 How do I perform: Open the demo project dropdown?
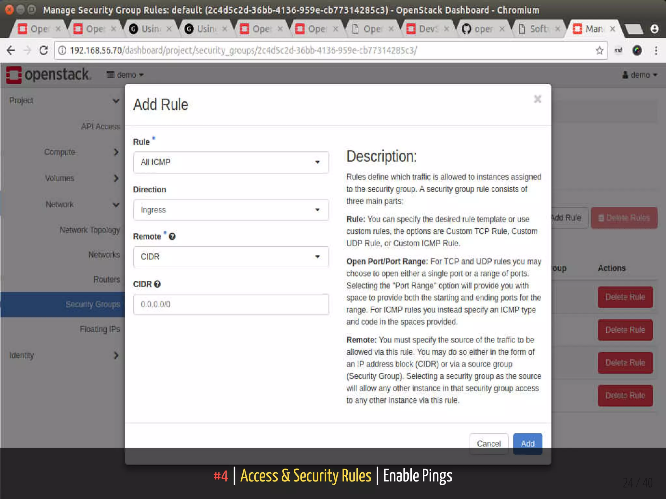(x=125, y=75)
